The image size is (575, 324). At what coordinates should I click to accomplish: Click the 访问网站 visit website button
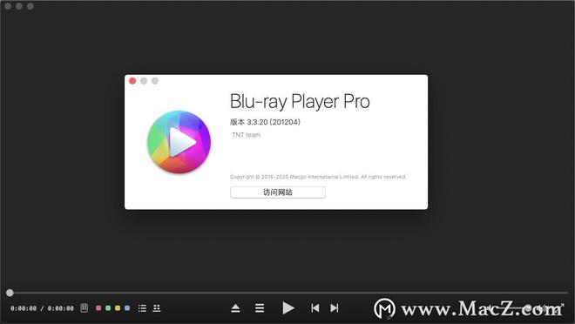tap(278, 192)
